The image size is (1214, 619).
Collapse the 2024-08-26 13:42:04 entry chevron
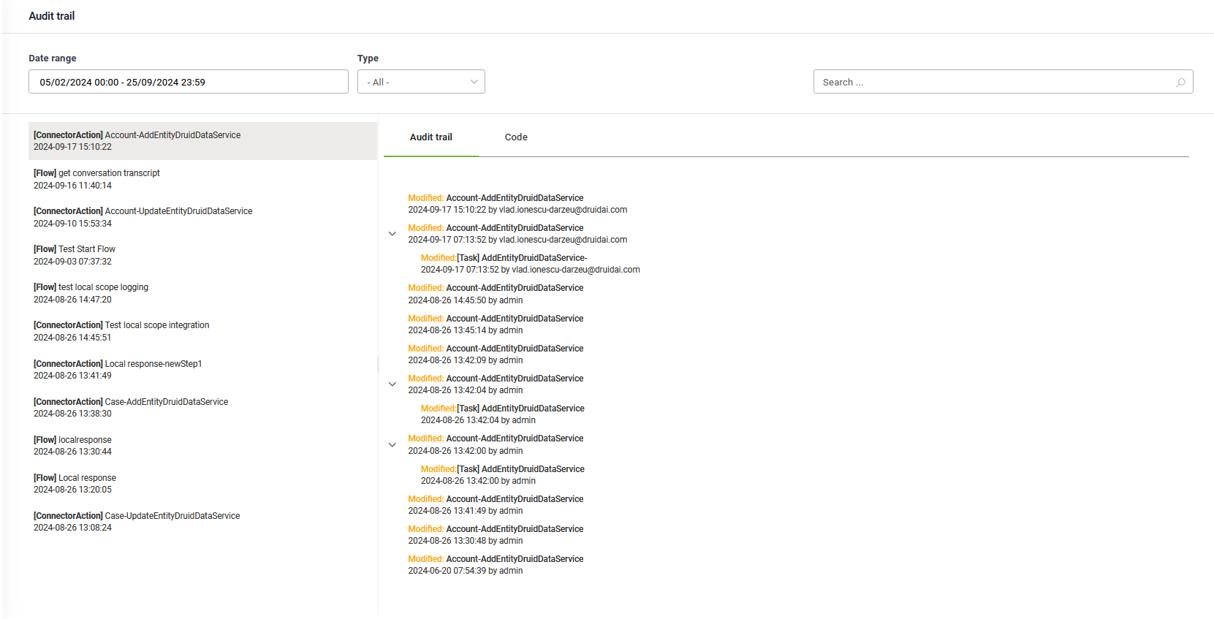392,384
